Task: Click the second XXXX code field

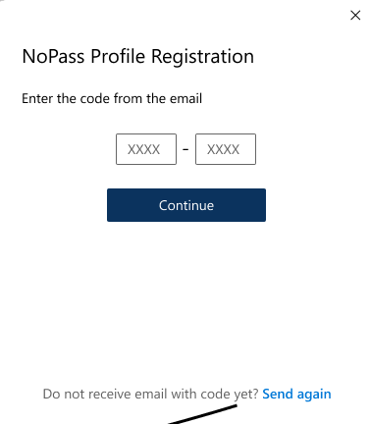Action: [226, 149]
